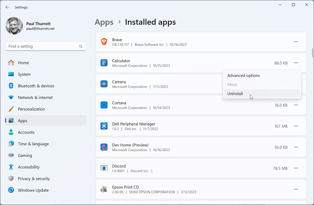Choose Advanced options in the context menu
314x205 pixels.
pos(243,75)
